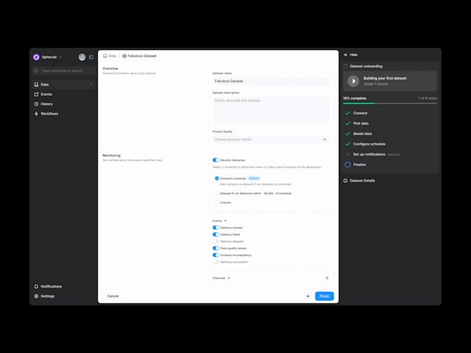Image resolution: width=471 pixels, height=353 pixels.
Task: Toggle the Schema inconsistency switch
Action: tap(216, 255)
